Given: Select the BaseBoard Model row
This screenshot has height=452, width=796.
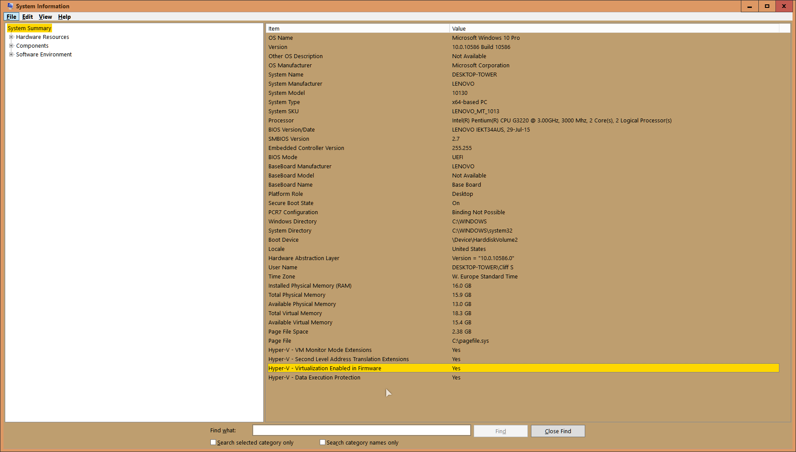Looking at the screenshot, I should 523,175.
